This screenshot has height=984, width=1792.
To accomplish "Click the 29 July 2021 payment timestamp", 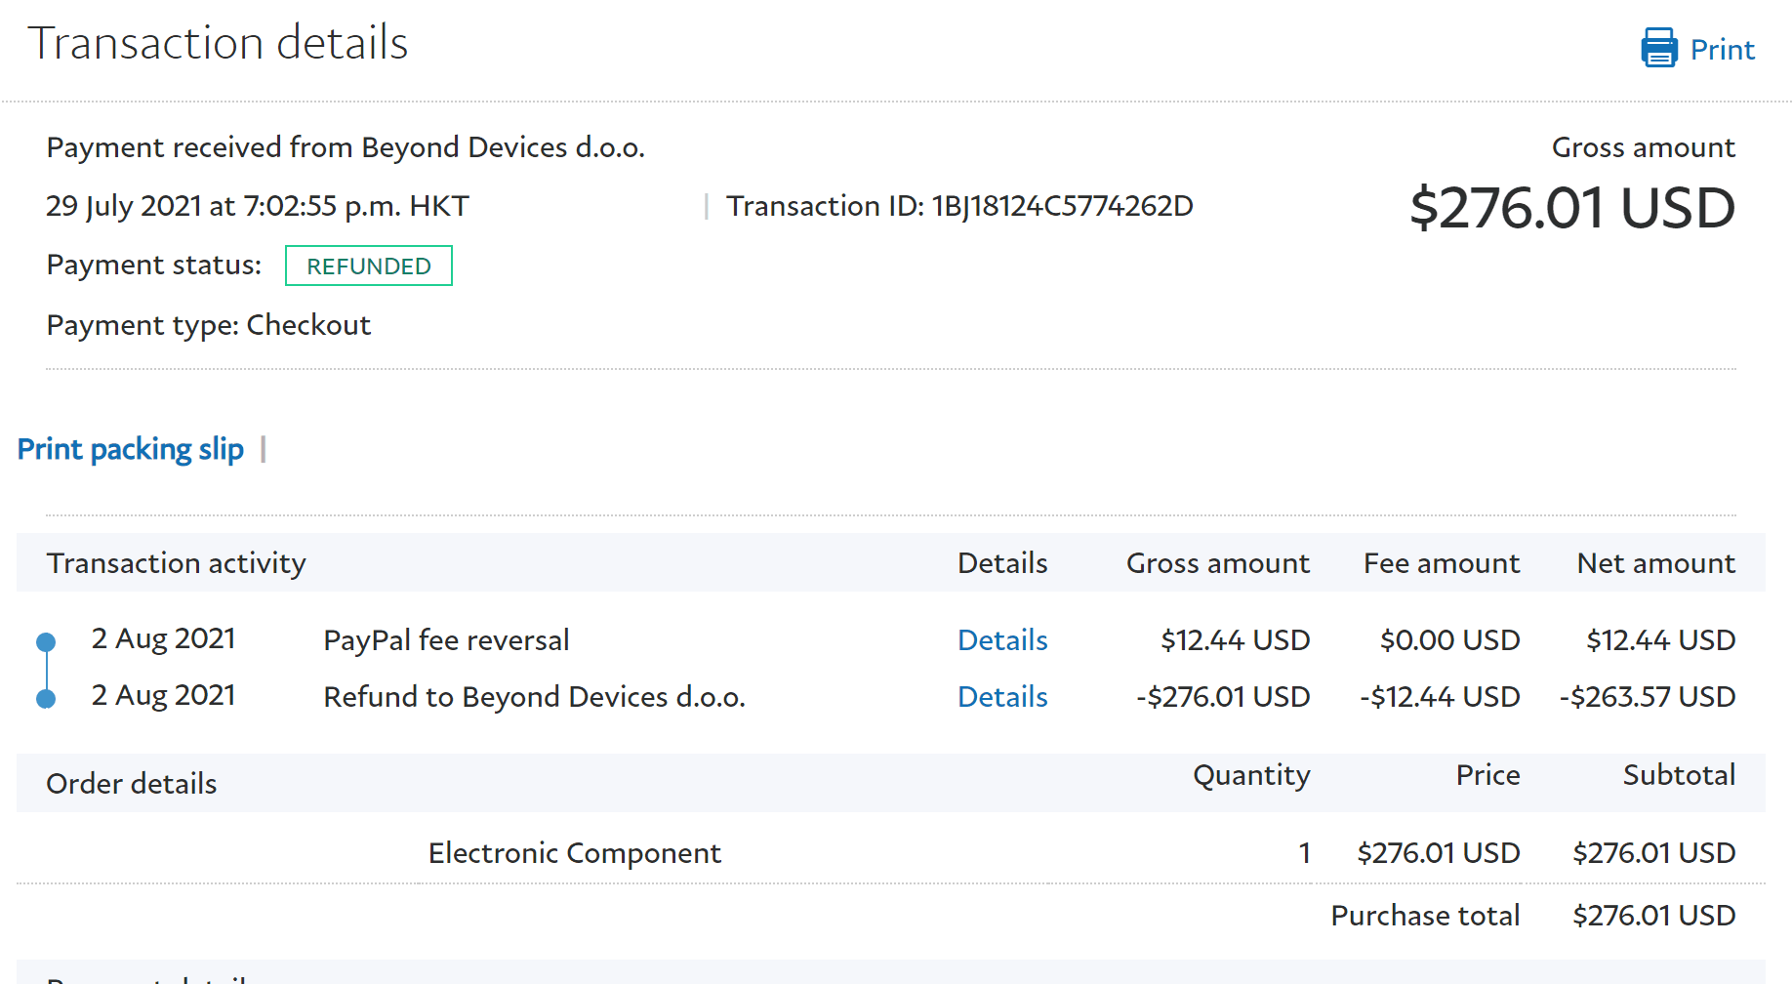I will (x=258, y=206).
